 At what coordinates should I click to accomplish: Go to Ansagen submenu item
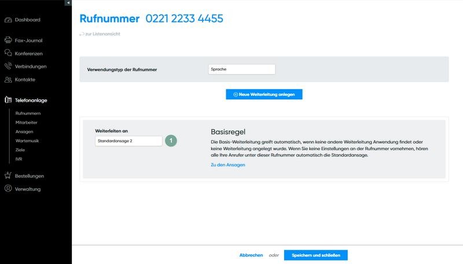pos(24,132)
